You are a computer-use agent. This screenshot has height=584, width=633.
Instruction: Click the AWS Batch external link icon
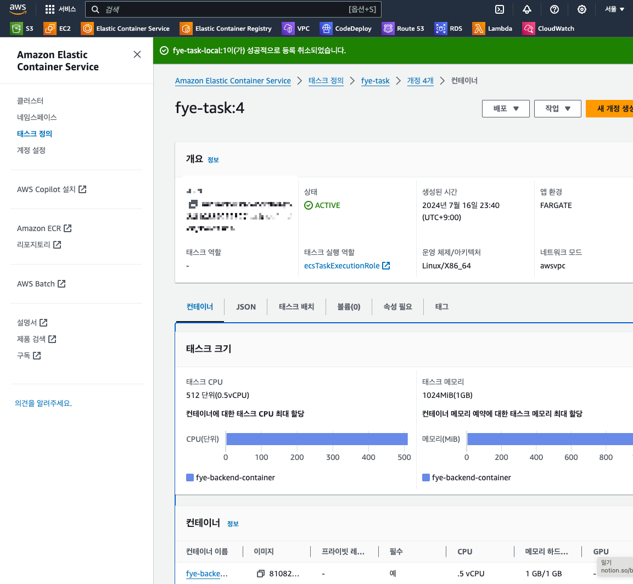pyautogui.click(x=61, y=284)
